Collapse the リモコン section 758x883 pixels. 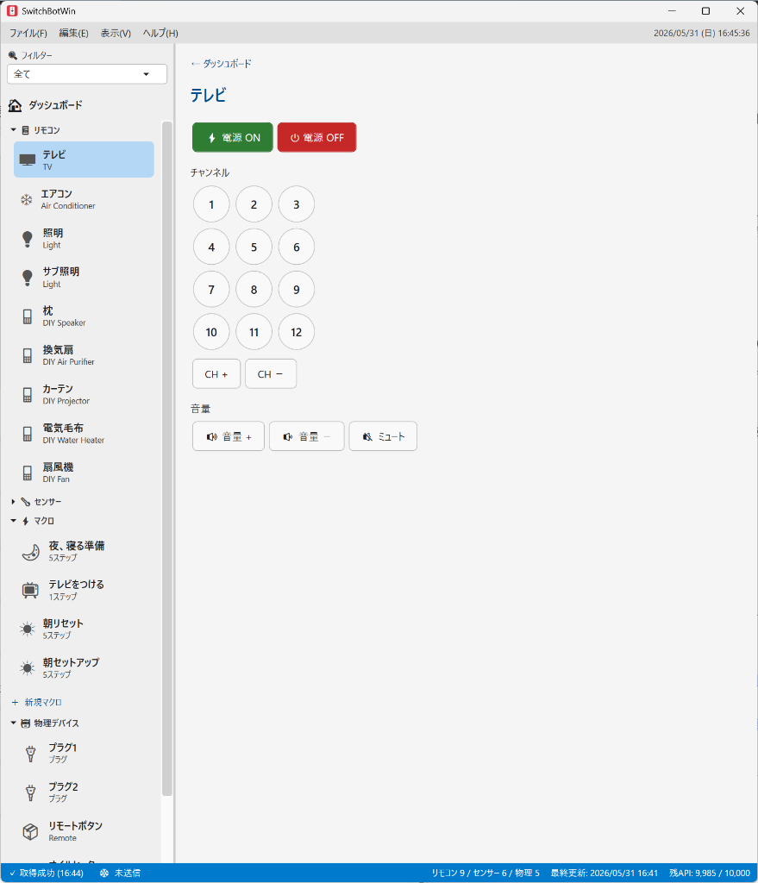coord(14,130)
